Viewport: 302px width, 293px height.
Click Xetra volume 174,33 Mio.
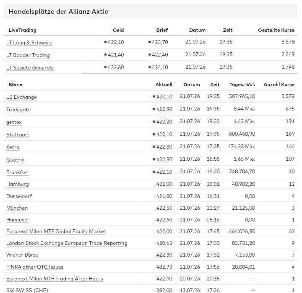[x=242, y=146]
